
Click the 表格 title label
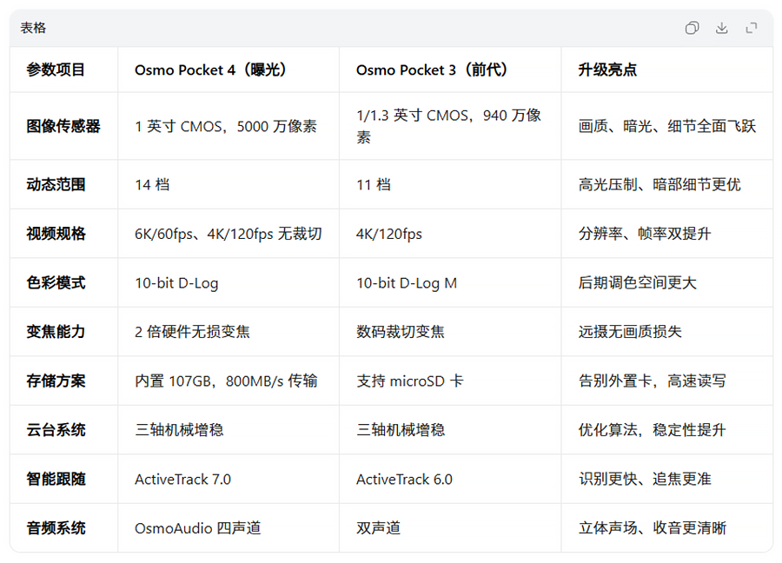32,28
